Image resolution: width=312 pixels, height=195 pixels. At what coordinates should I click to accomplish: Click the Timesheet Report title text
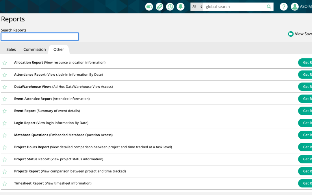pyautogui.click(x=29, y=183)
